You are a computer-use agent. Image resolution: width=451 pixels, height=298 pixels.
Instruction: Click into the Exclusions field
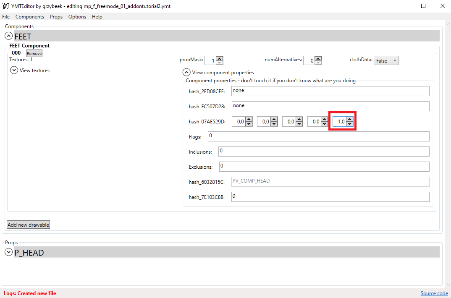point(324,167)
